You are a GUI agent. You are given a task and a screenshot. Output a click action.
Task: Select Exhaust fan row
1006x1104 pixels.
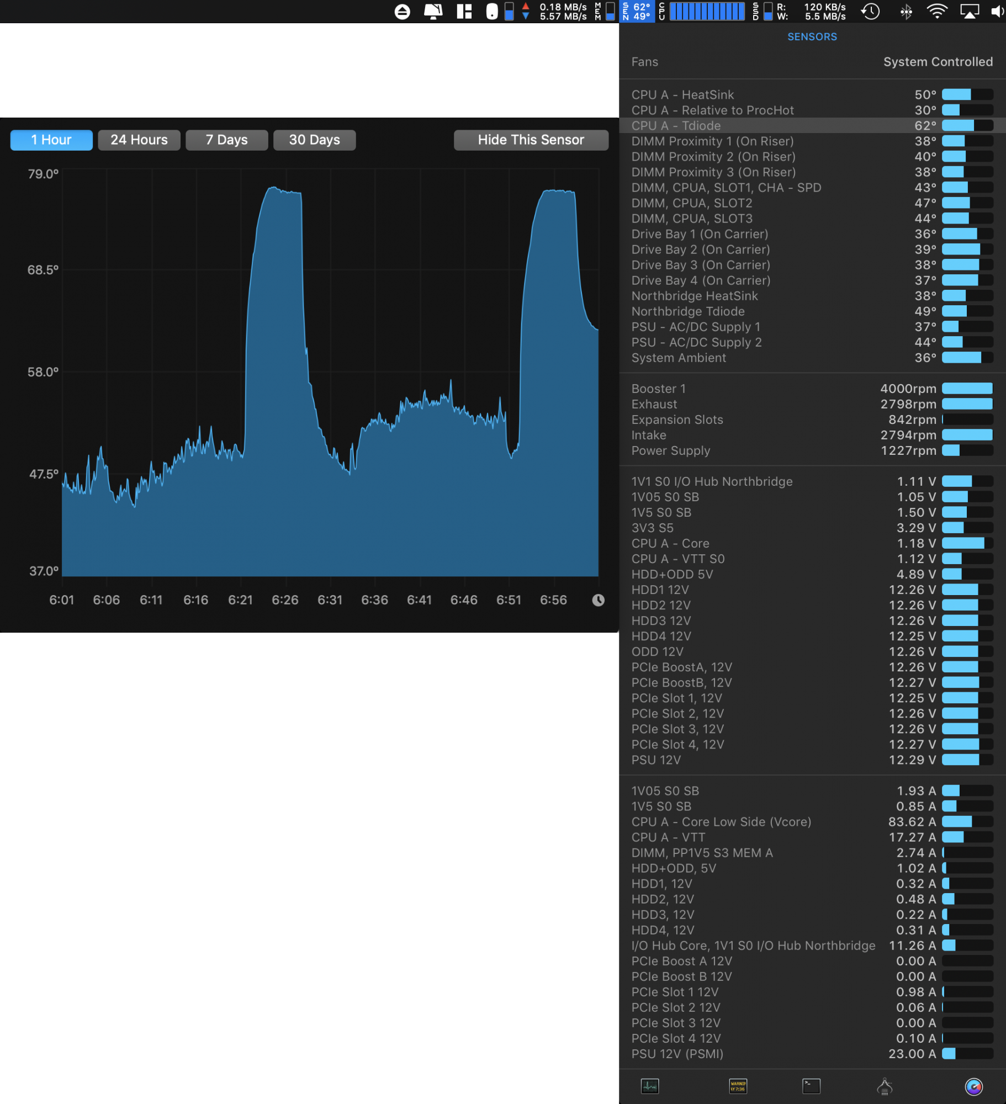[x=812, y=404]
